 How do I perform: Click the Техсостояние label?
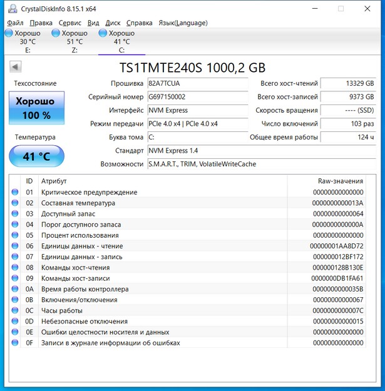tap(35, 83)
